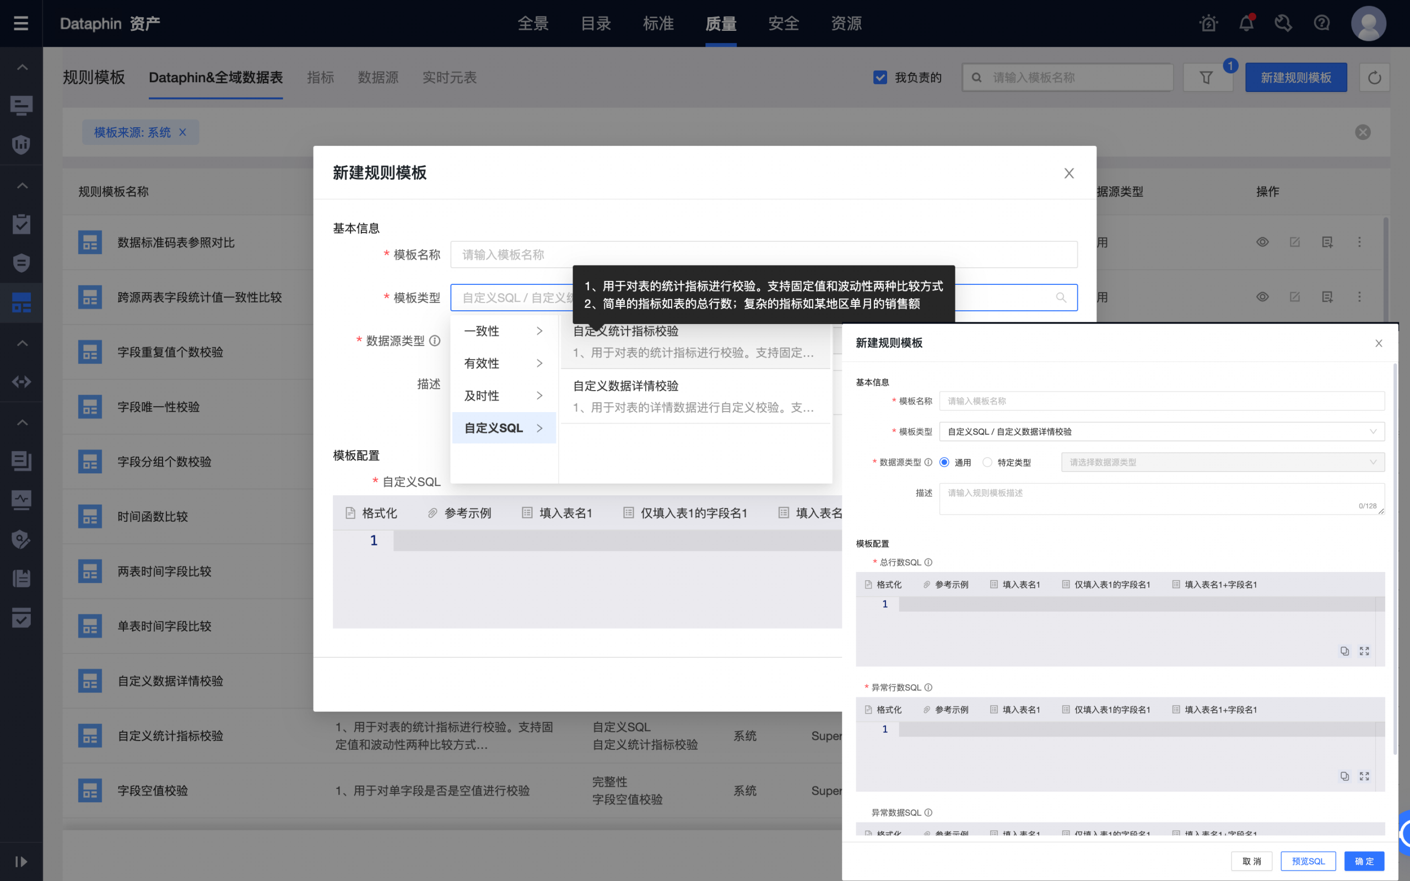View 跨源两表字段统计值一致性比较 template via eye icon
Screen dimensions: 1410x881
(x=1262, y=296)
